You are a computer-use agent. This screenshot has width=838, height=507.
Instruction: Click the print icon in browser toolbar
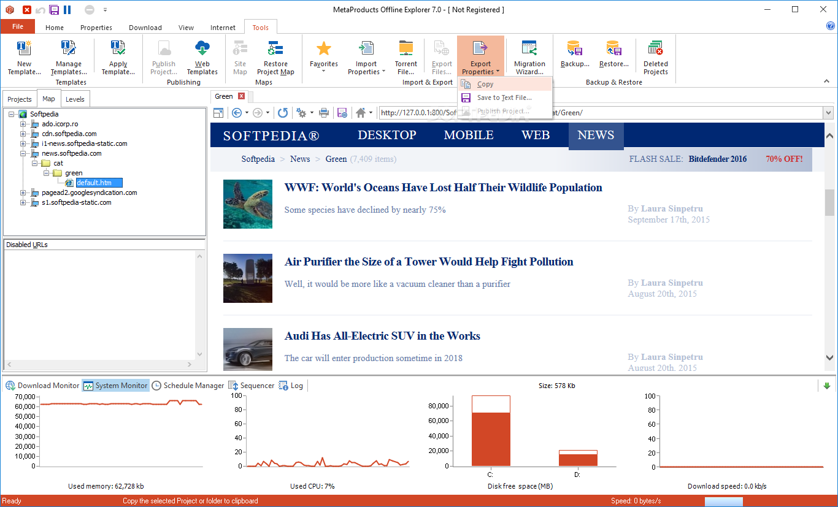tap(324, 113)
